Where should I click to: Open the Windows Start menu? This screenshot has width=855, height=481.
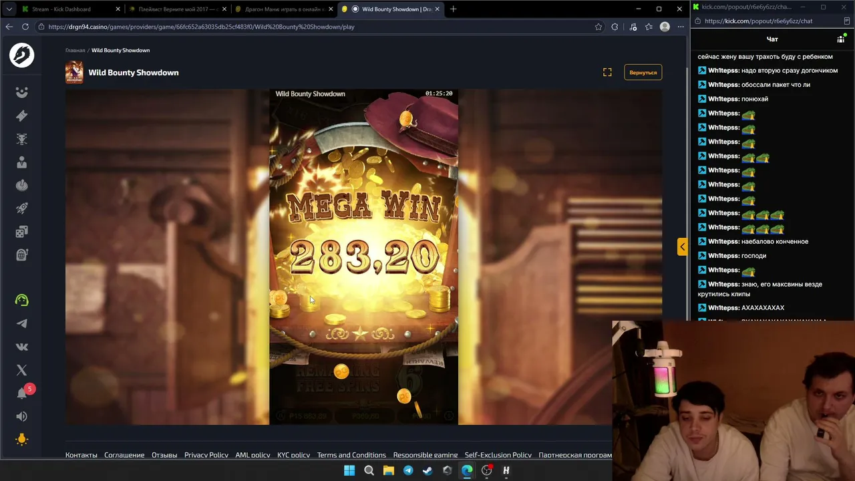tap(349, 470)
